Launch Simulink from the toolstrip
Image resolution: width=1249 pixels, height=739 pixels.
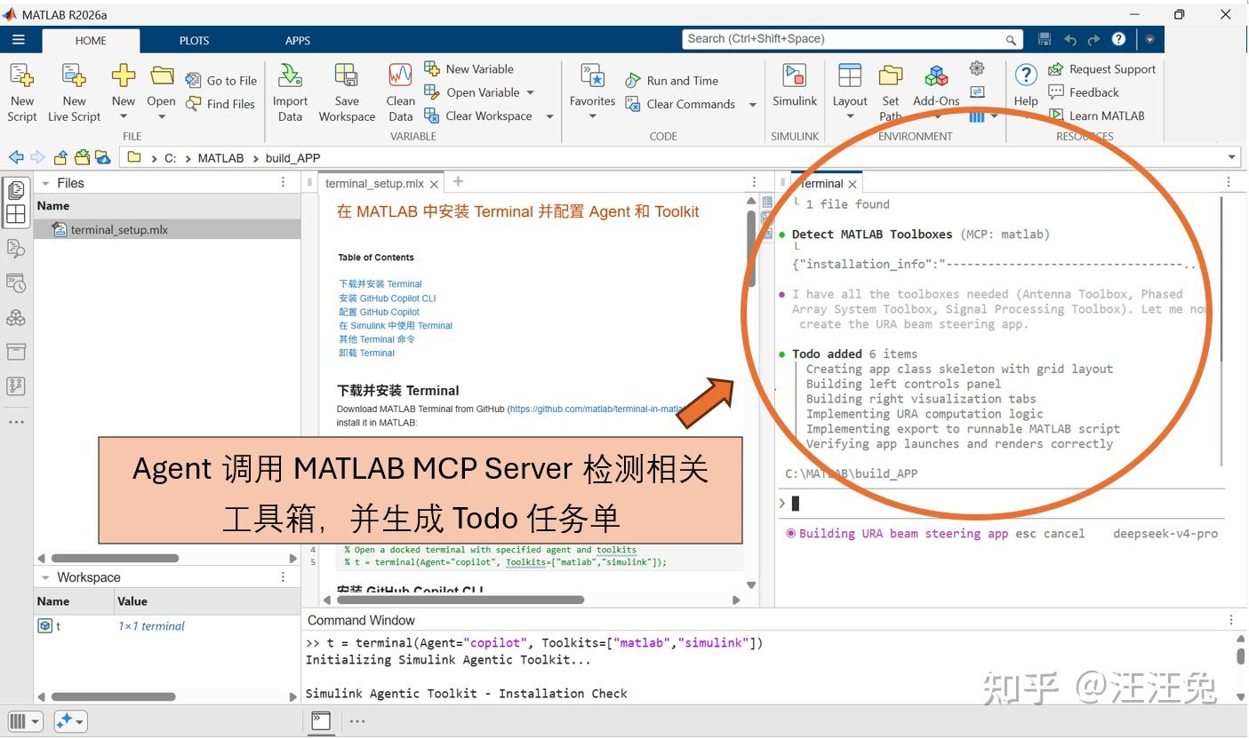[794, 87]
